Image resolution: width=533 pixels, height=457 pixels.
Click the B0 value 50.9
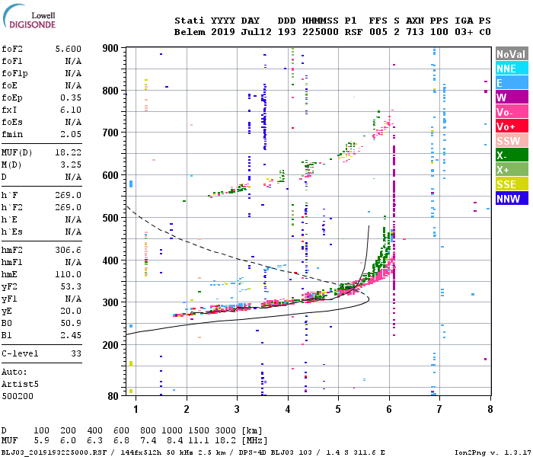(x=71, y=324)
